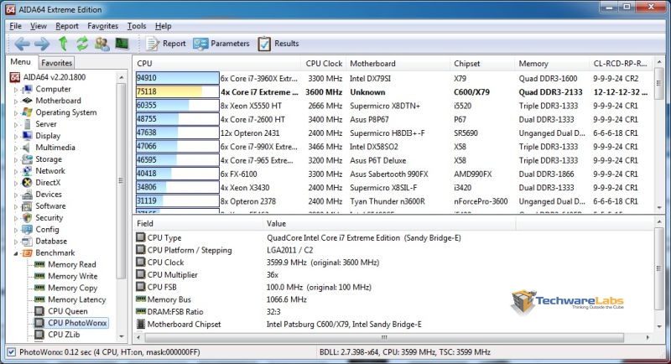
Task: Open the Memory Copy benchmark
Action: click(72, 288)
